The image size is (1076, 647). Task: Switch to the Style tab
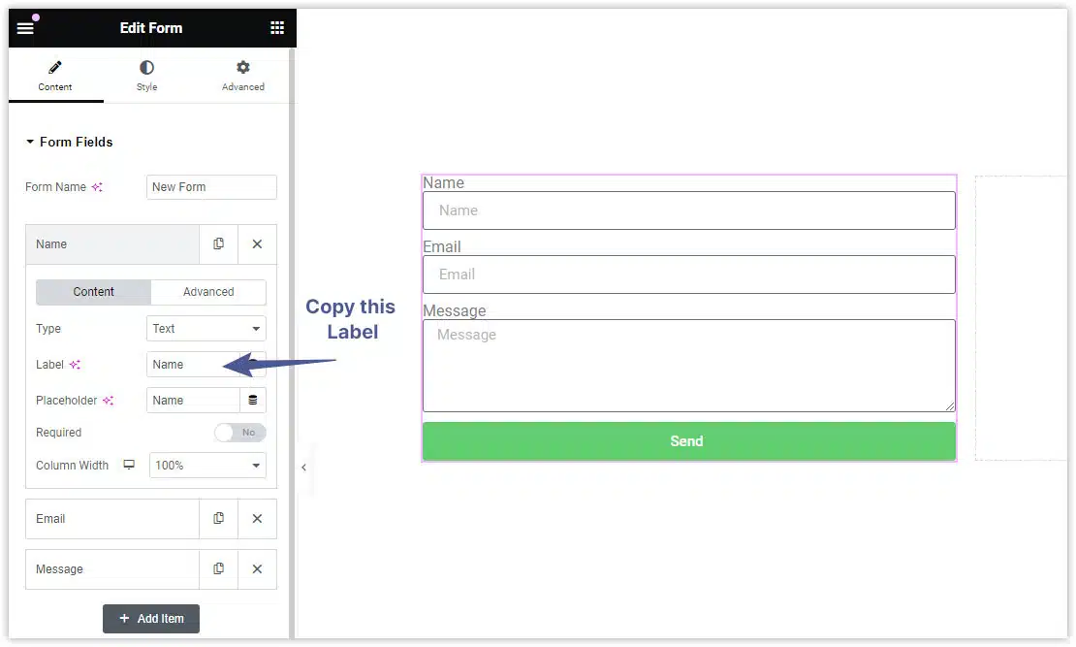click(x=146, y=76)
